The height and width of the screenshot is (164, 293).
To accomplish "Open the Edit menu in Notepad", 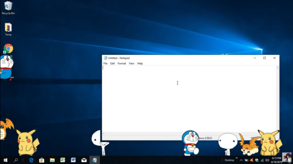I will (113, 64).
